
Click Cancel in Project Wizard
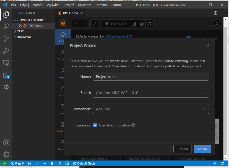tap(182, 149)
